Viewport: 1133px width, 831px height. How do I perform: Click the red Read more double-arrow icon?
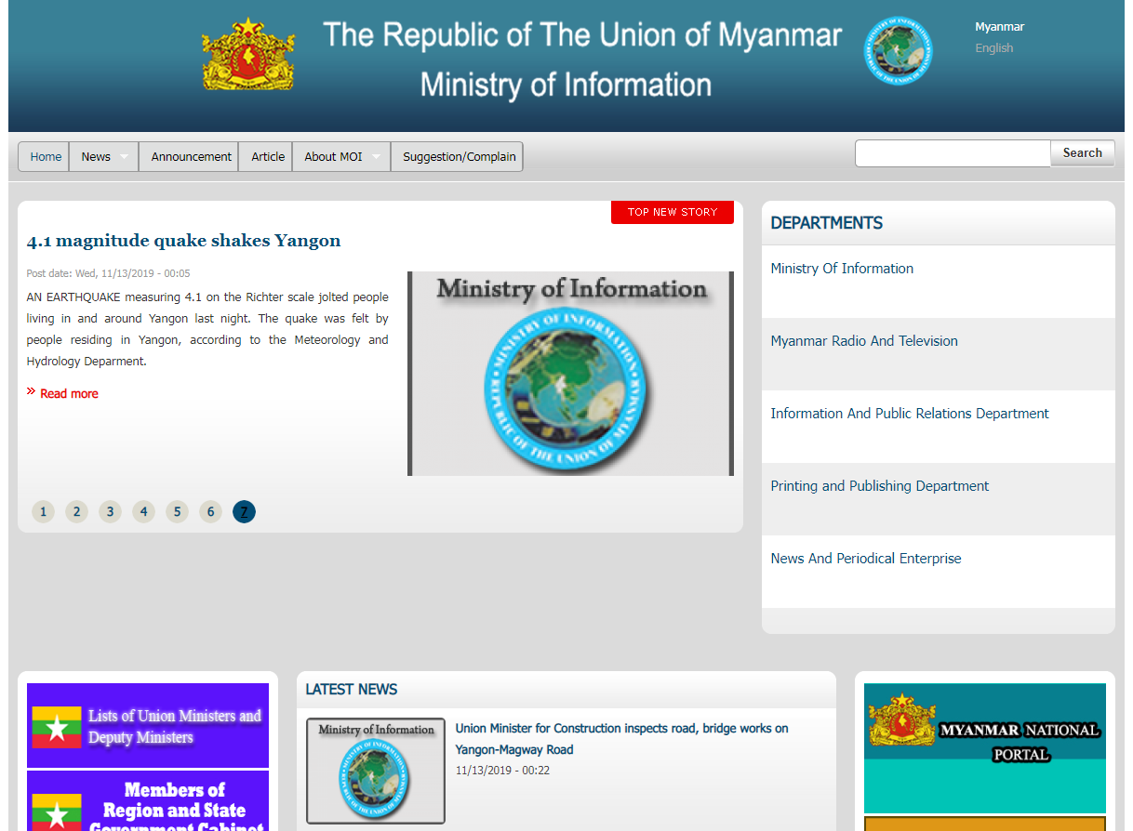tap(32, 391)
